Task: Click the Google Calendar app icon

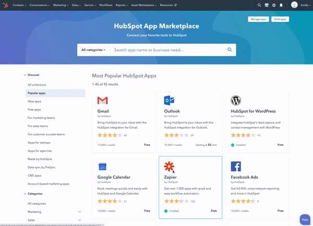Action: 102,167
